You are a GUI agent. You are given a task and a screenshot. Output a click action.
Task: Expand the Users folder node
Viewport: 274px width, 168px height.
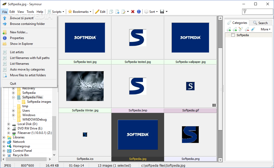click(13, 111)
